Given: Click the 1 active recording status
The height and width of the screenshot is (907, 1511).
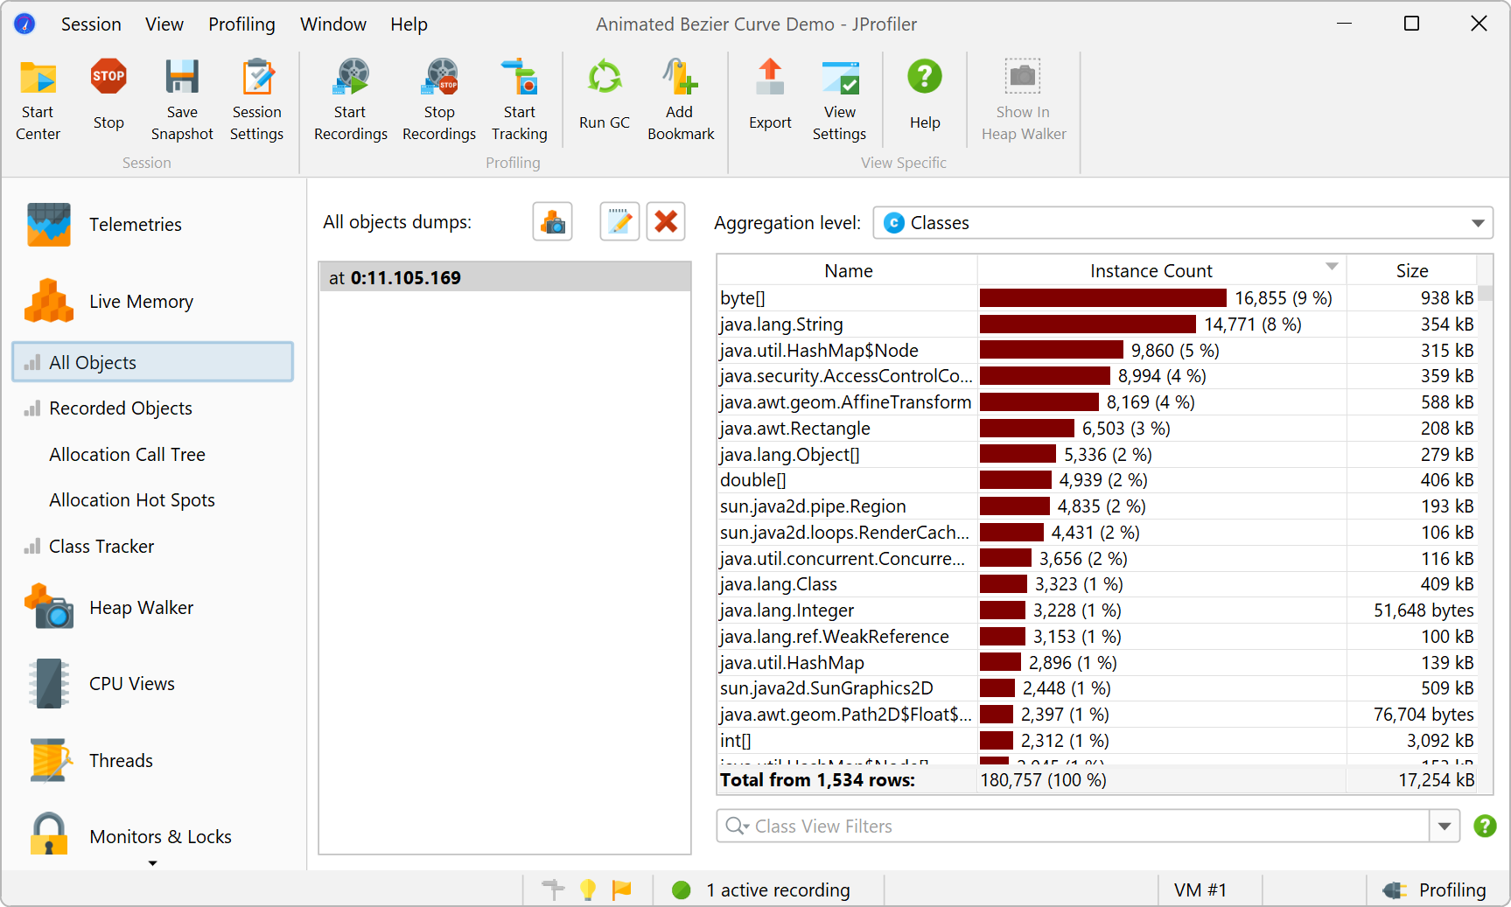Looking at the screenshot, I should click(x=761, y=890).
